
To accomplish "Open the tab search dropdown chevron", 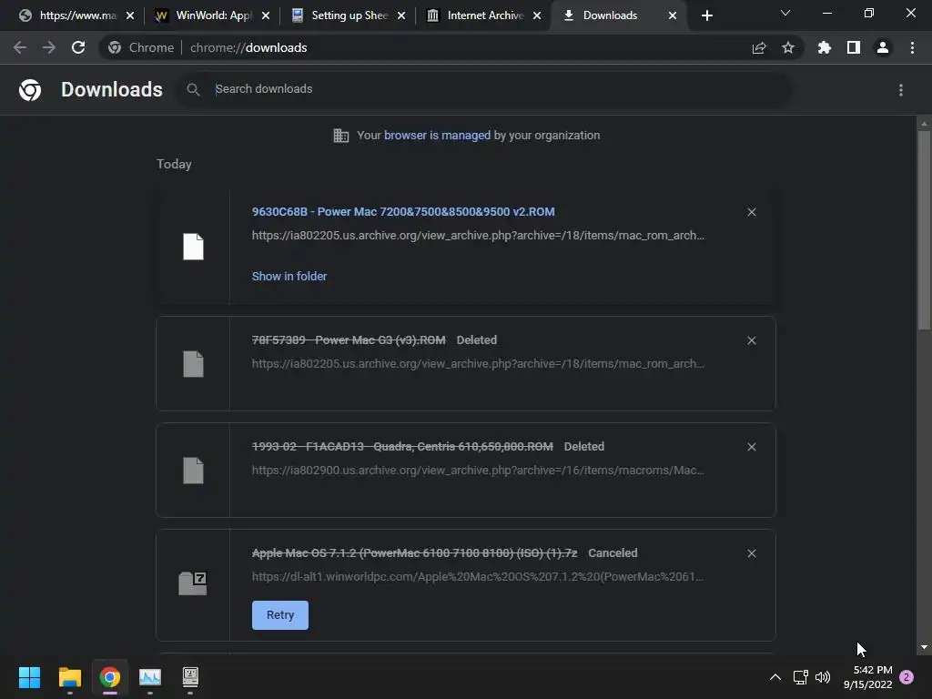I will point(785,13).
